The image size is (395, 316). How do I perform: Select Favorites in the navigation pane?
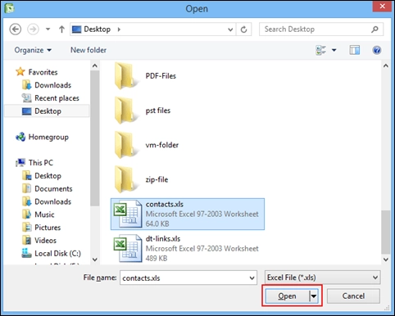pos(37,72)
